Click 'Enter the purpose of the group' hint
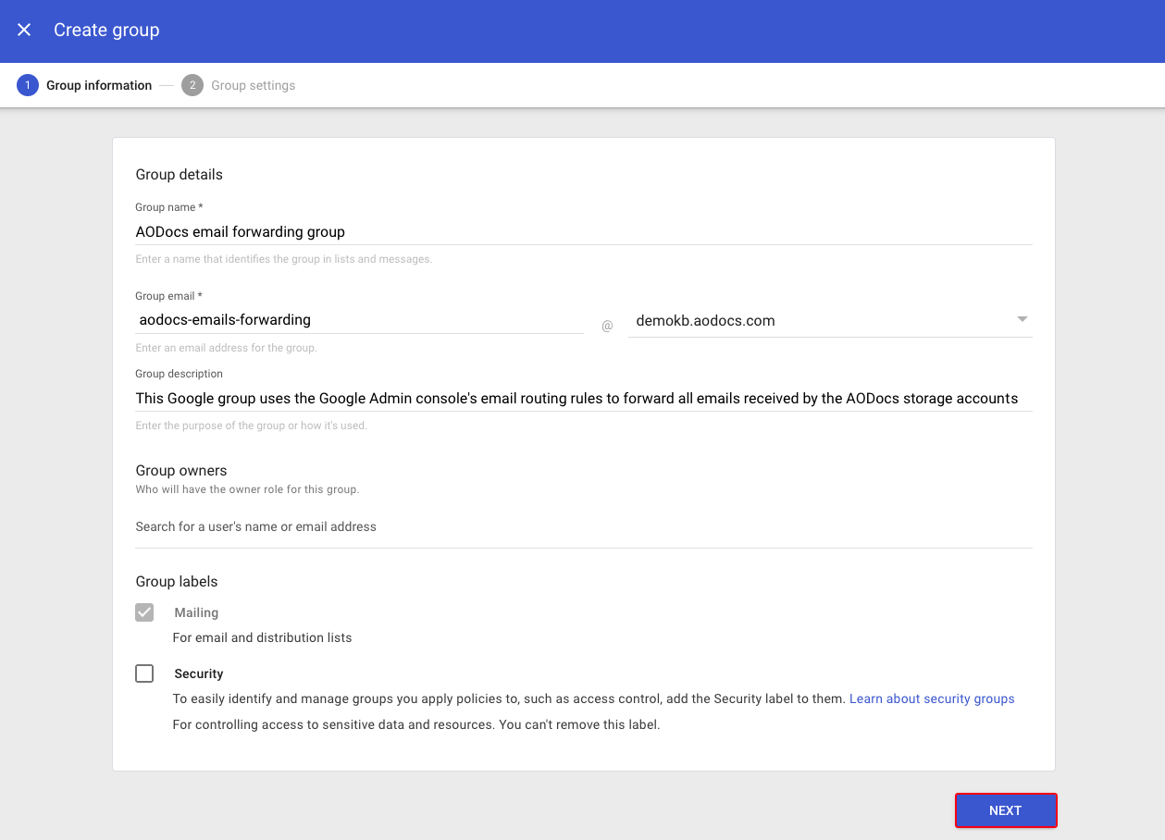 (x=252, y=426)
